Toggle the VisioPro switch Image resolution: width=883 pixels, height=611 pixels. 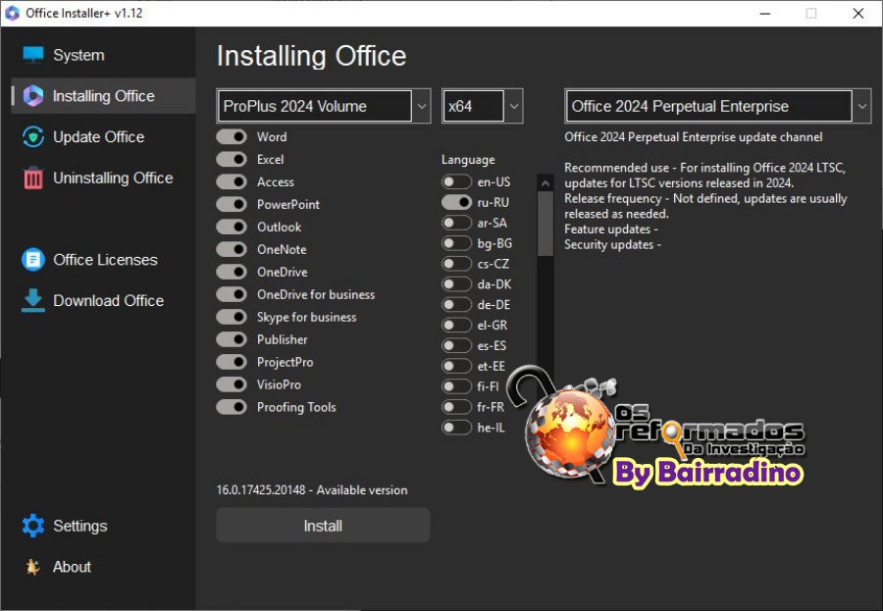pos(232,384)
